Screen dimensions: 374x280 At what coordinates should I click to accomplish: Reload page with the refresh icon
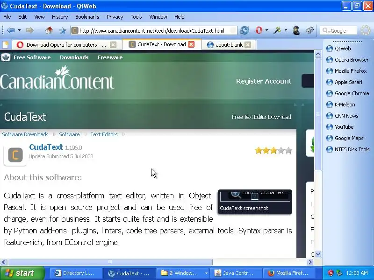point(245,30)
